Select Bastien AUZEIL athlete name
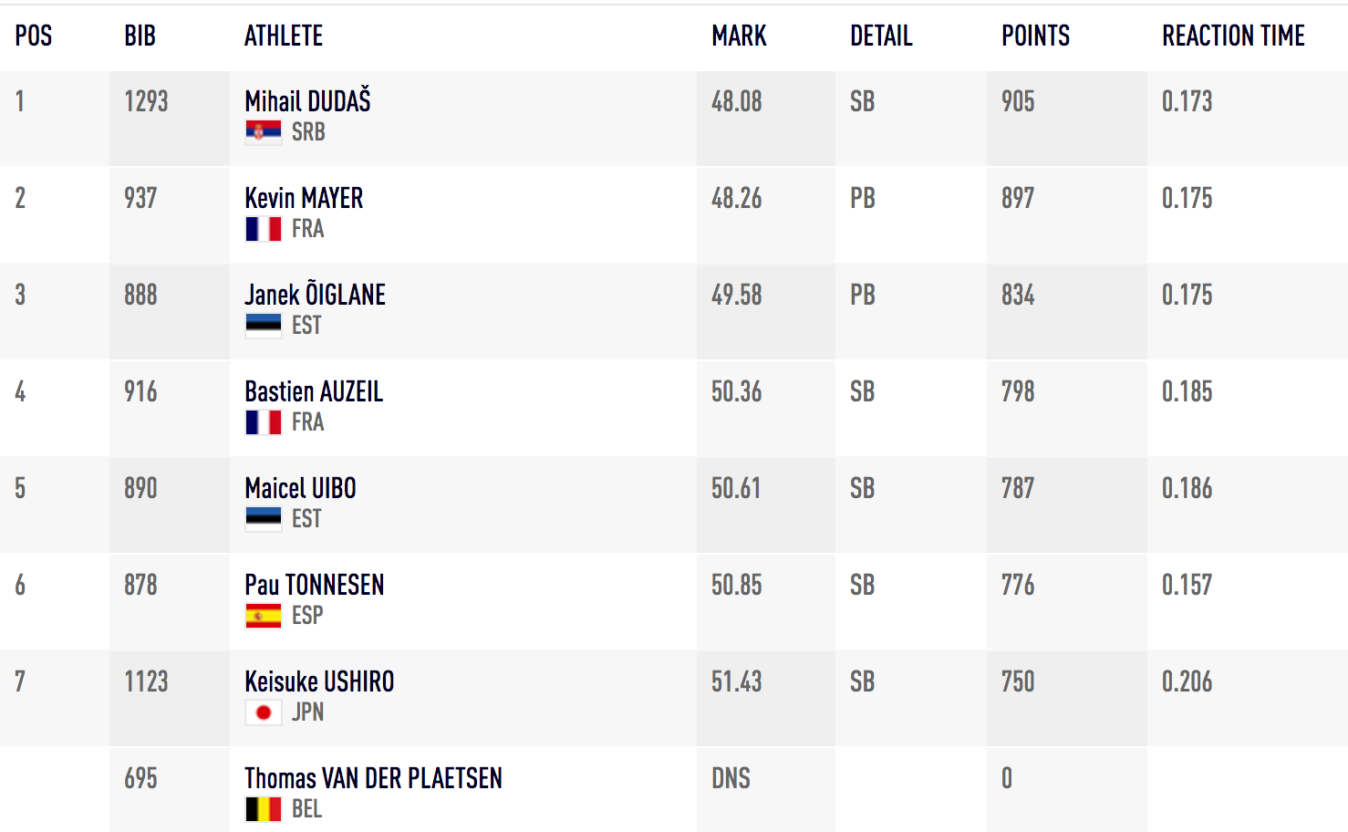The image size is (1348, 832). pyautogui.click(x=314, y=391)
